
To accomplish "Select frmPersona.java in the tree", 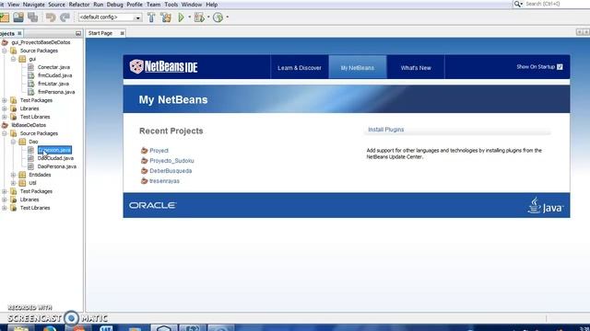I will (56, 92).
